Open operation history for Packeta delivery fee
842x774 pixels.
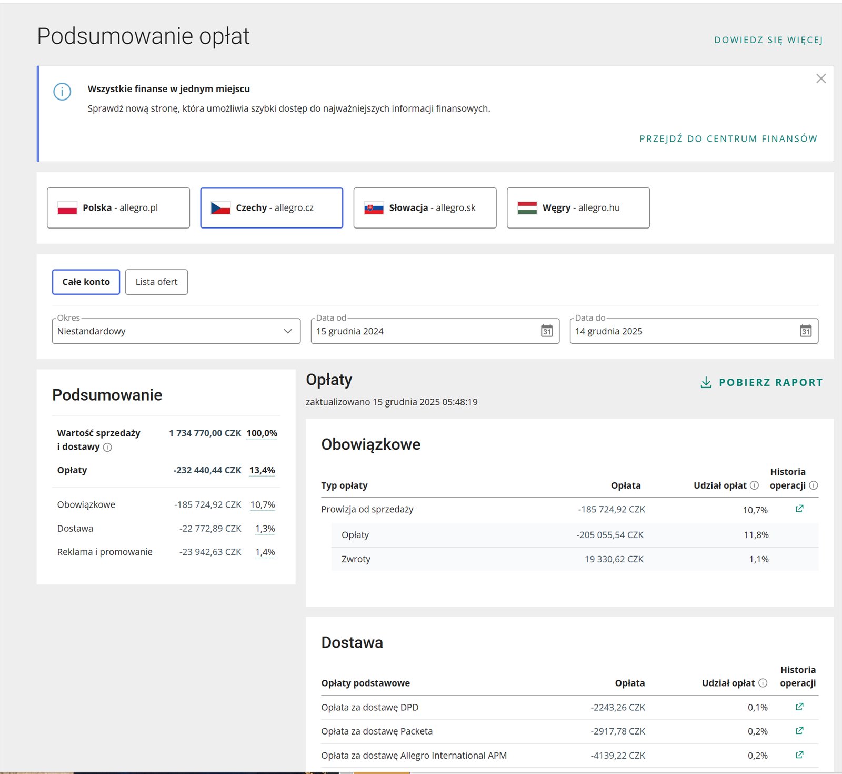(x=799, y=730)
